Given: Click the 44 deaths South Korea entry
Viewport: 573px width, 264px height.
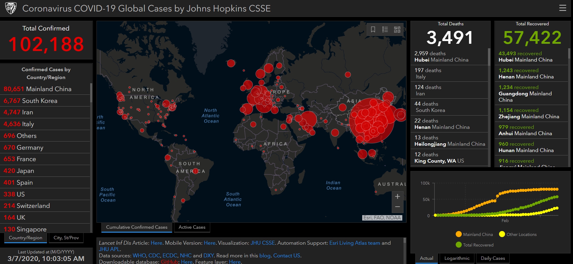Looking at the screenshot, I should coord(449,107).
